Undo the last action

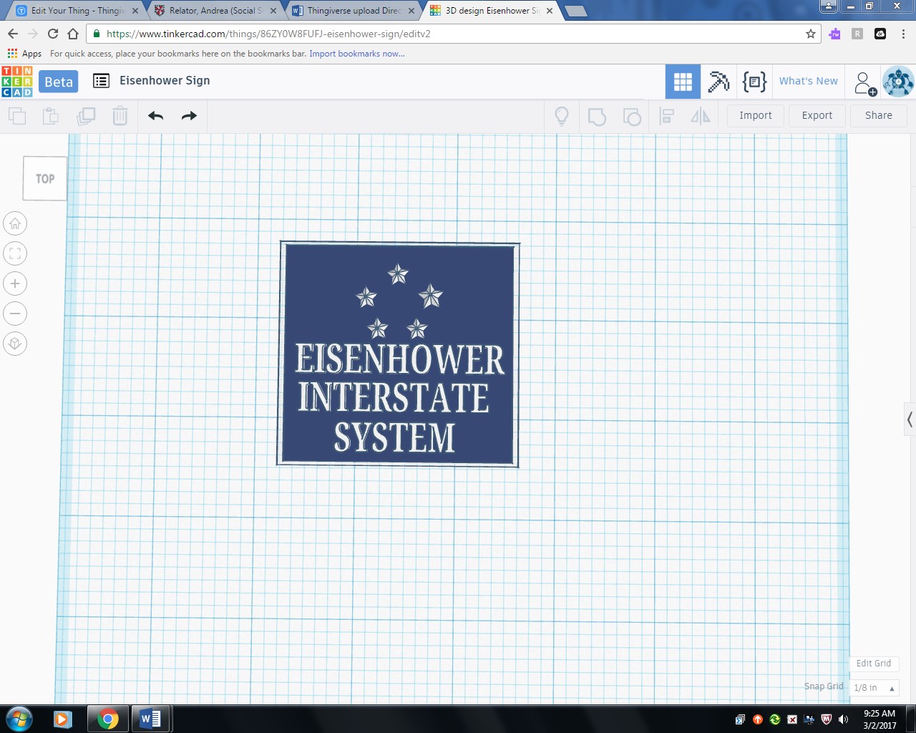pyautogui.click(x=155, y=116)
